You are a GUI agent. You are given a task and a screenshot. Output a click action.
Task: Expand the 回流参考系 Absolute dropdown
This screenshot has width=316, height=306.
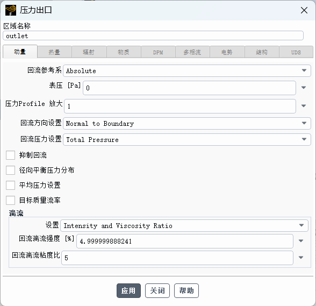(187, 70)
